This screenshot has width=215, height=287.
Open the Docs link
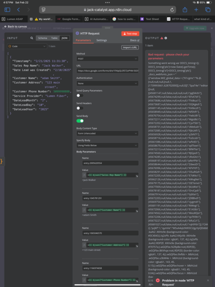click(x=135, y=40)
